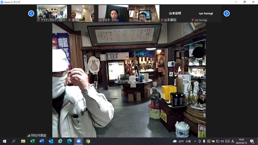The width and height of the screenshot is (258, 145).
Task: Open Windows search from the taskbar
Action: tap(14, 141)
